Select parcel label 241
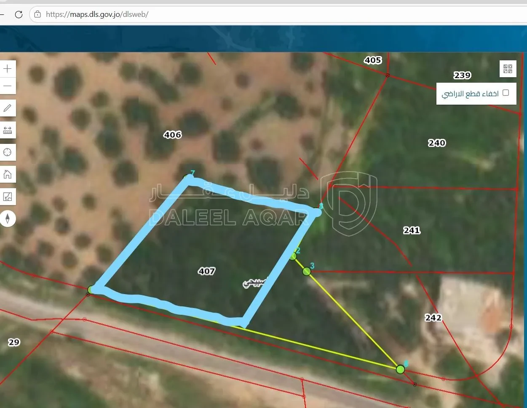 pyautogui.click(x=412, y=230)
